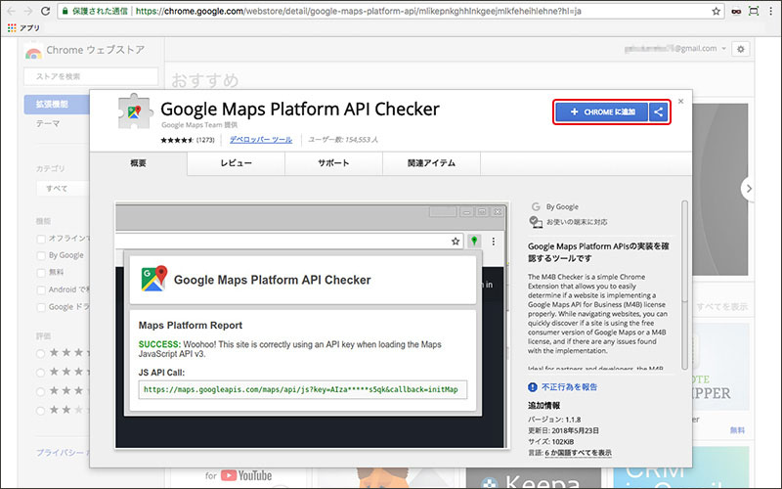
Task: Toggle the Google ドライブ filter checkbox
Action: tap(41, 307)
